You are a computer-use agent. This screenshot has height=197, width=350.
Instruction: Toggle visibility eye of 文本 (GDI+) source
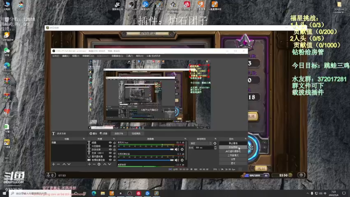[110, 153]
